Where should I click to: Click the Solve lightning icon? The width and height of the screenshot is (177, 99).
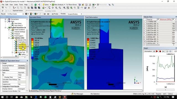(x=43, y=5)
